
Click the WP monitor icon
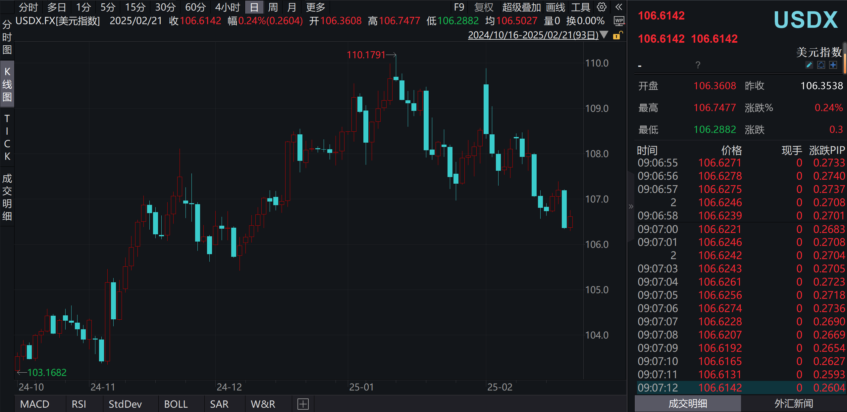point(619,21)
